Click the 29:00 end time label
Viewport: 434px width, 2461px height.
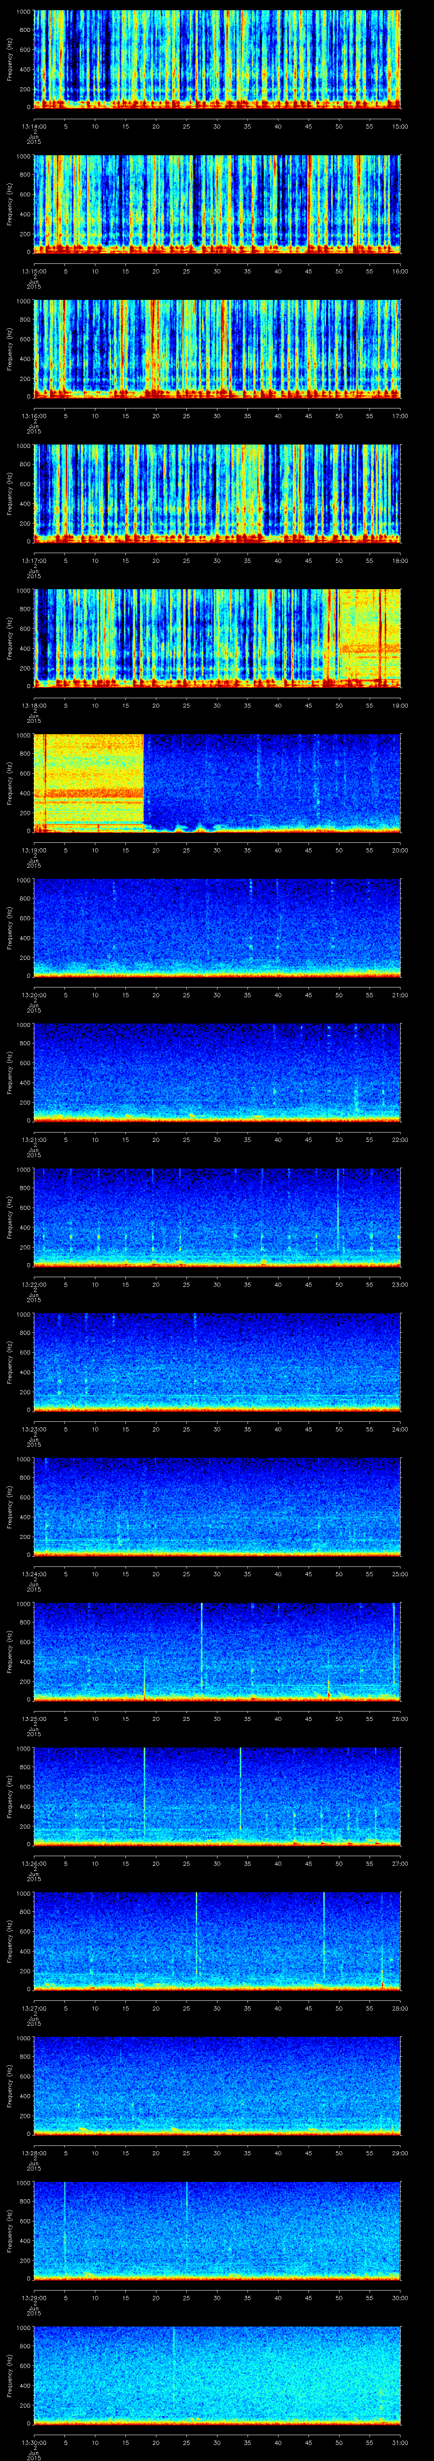click(x=400, y=2151)
